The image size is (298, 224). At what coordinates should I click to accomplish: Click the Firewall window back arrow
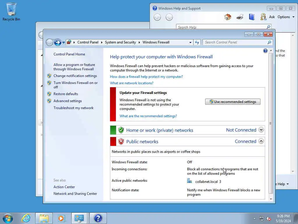tap(49, 42)
